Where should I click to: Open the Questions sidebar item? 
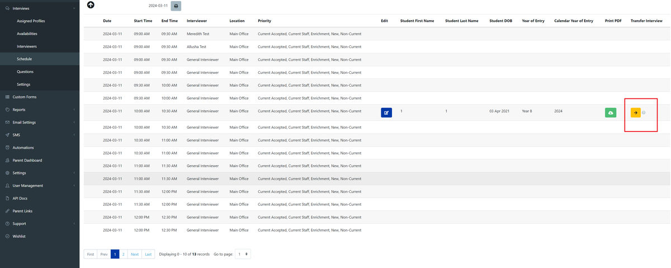tap(25, 72)
